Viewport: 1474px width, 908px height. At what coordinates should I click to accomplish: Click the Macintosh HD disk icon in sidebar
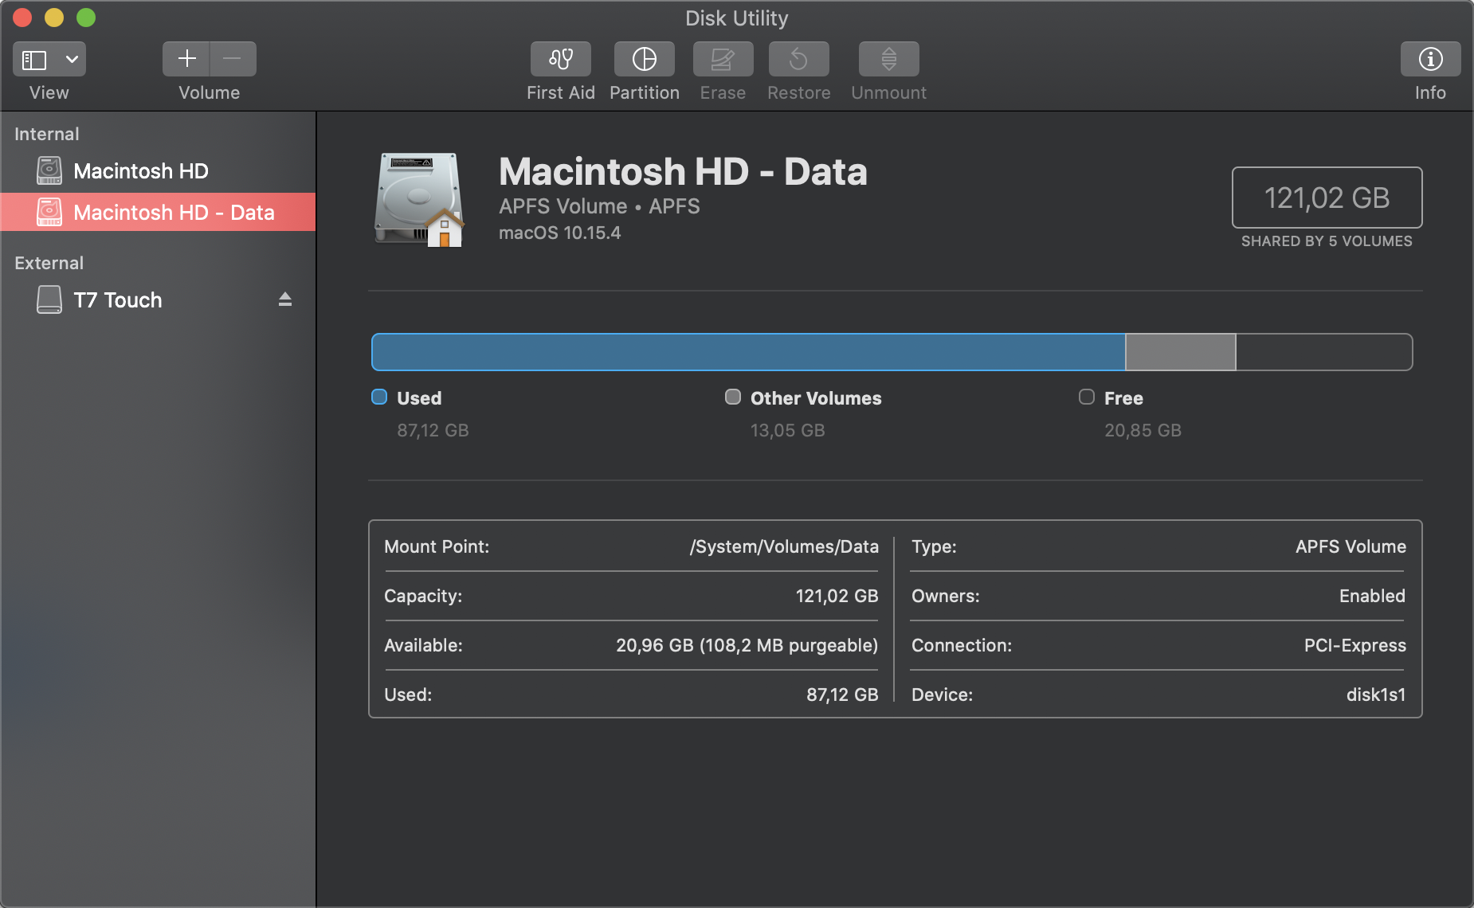pyautogui.click(x=49, y=170)
